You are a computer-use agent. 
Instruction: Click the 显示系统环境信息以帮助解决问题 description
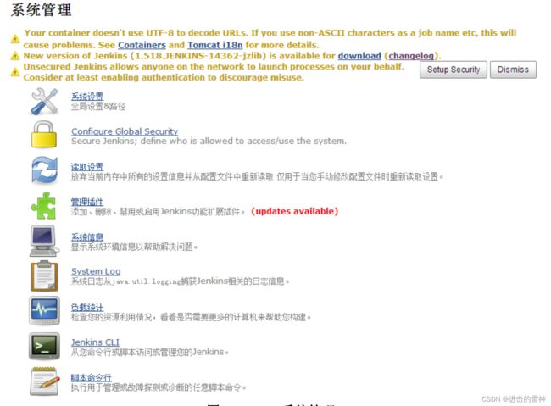coord(134,247)
